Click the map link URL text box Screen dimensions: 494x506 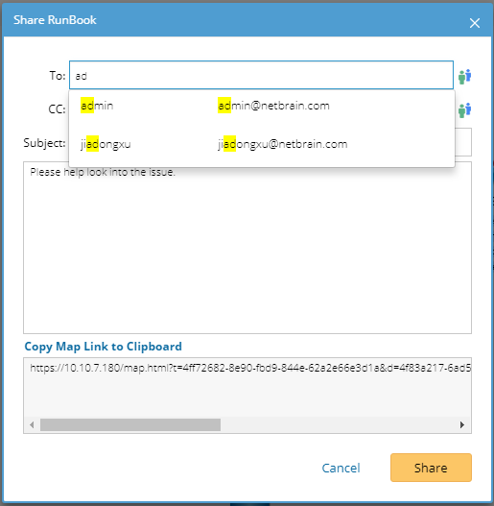(247, 387)
